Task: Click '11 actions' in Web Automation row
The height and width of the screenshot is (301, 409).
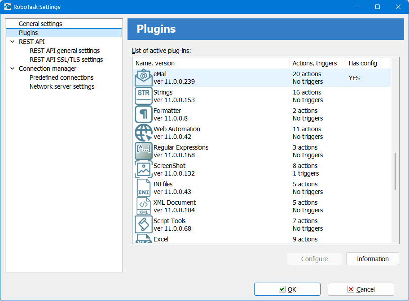Action: point(307,129)
